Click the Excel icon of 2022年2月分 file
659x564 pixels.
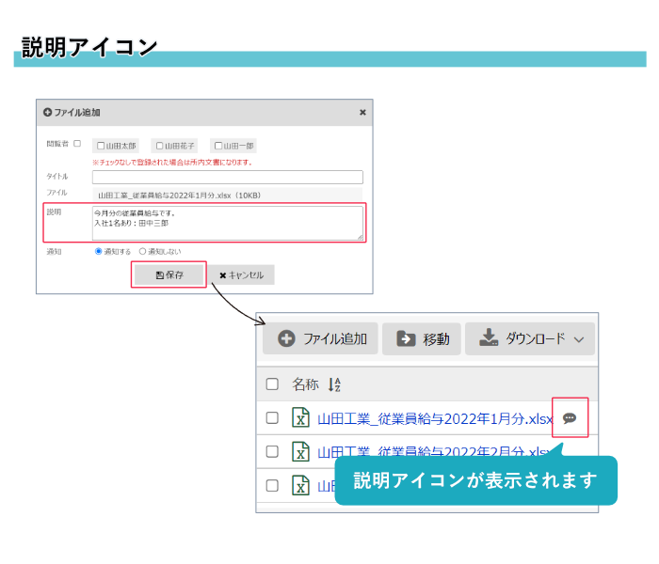300,451
